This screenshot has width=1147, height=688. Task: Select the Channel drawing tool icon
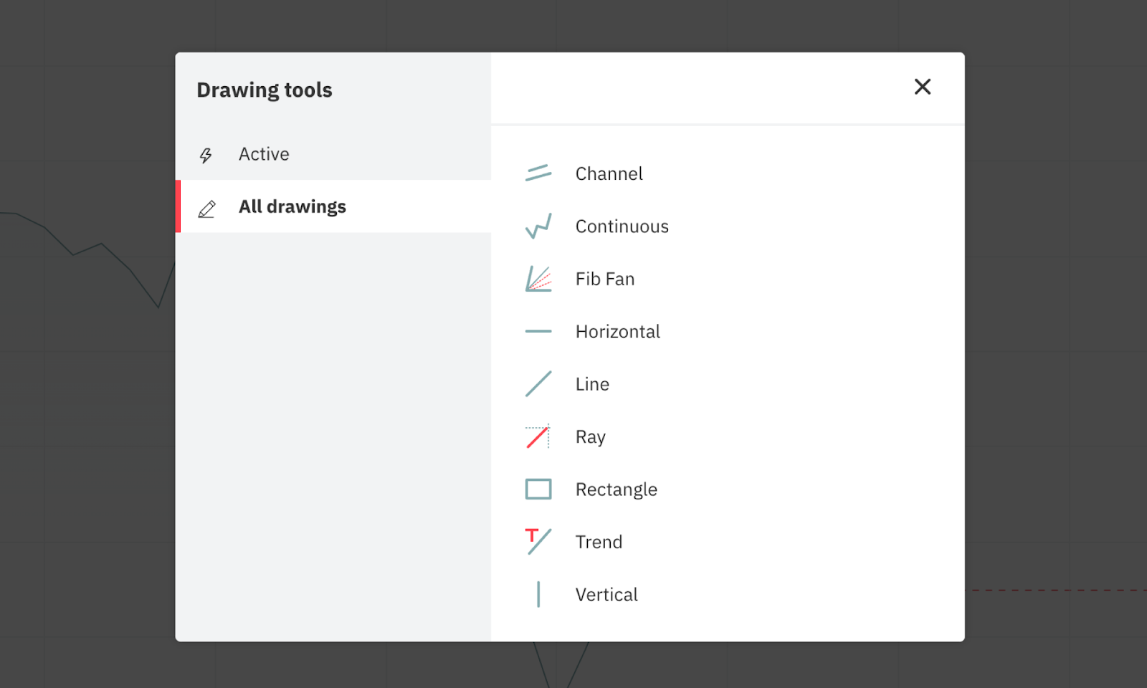pos(538,172)
